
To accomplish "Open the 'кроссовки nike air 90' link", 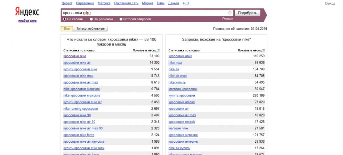I will (79, 122).
